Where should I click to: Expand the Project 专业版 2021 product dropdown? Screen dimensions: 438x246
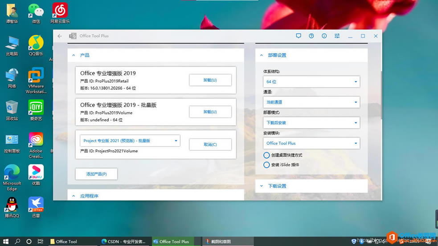click(x=130, y=141)
